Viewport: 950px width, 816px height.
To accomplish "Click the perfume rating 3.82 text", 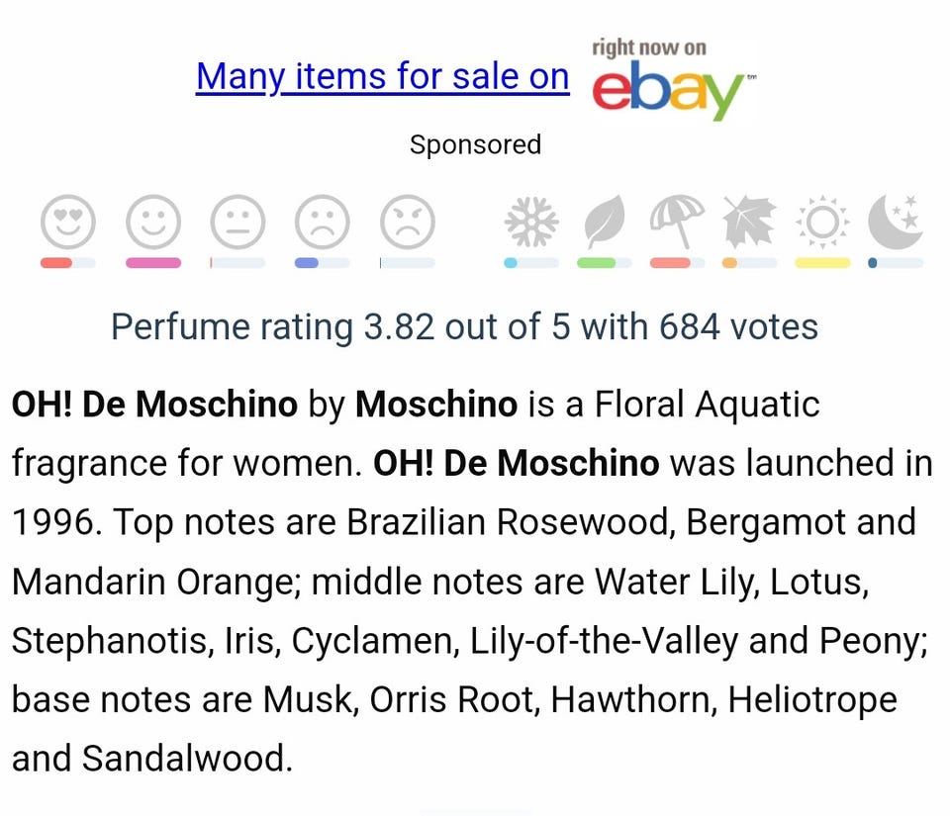I will tap(464, 326).
